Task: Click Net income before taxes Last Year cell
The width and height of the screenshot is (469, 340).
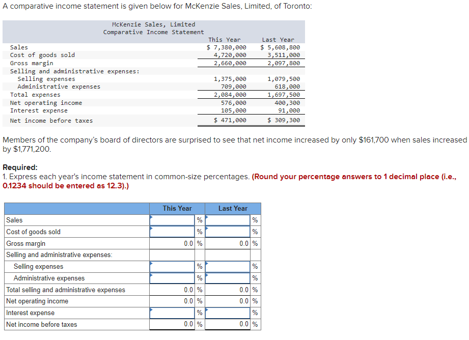Action: 228,324
